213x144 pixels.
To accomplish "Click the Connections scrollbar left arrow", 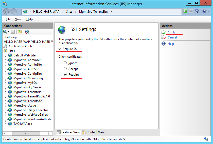I will click(5, 133).
